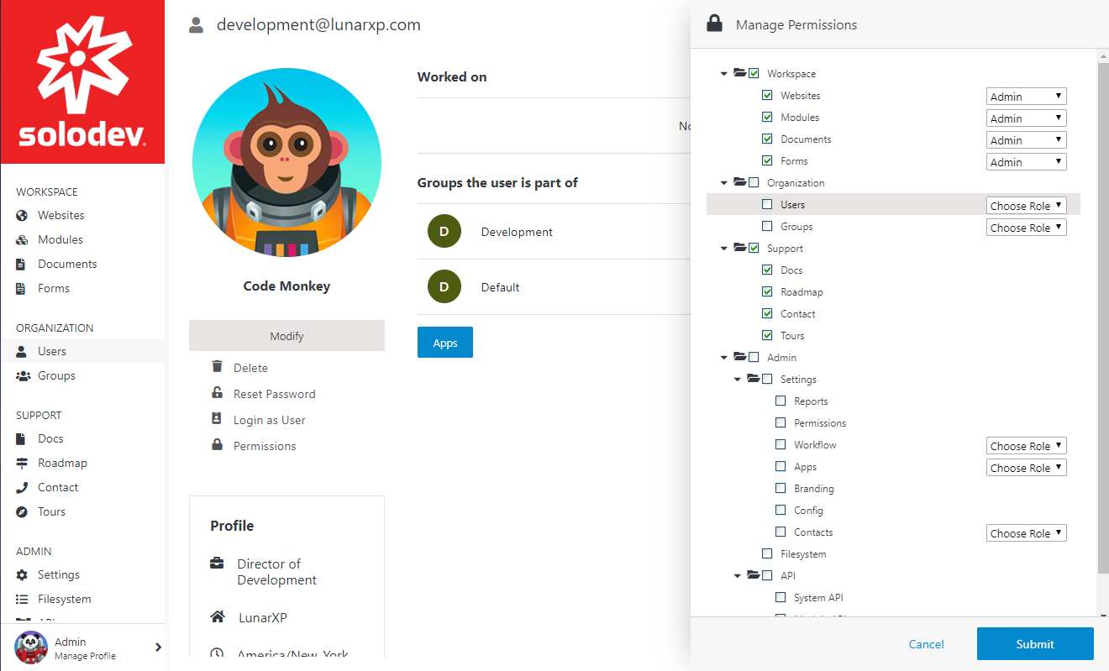Open Groups people icon in sidebar

click(23, 376)
